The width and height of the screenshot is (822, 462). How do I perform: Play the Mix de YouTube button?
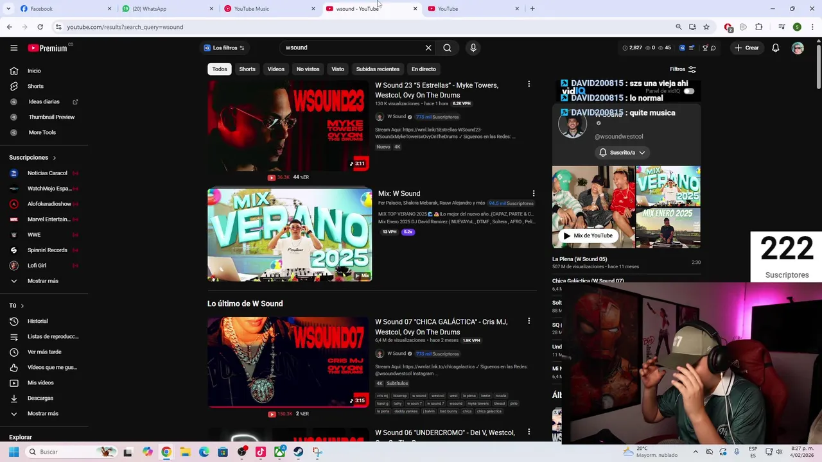[588, 235]
